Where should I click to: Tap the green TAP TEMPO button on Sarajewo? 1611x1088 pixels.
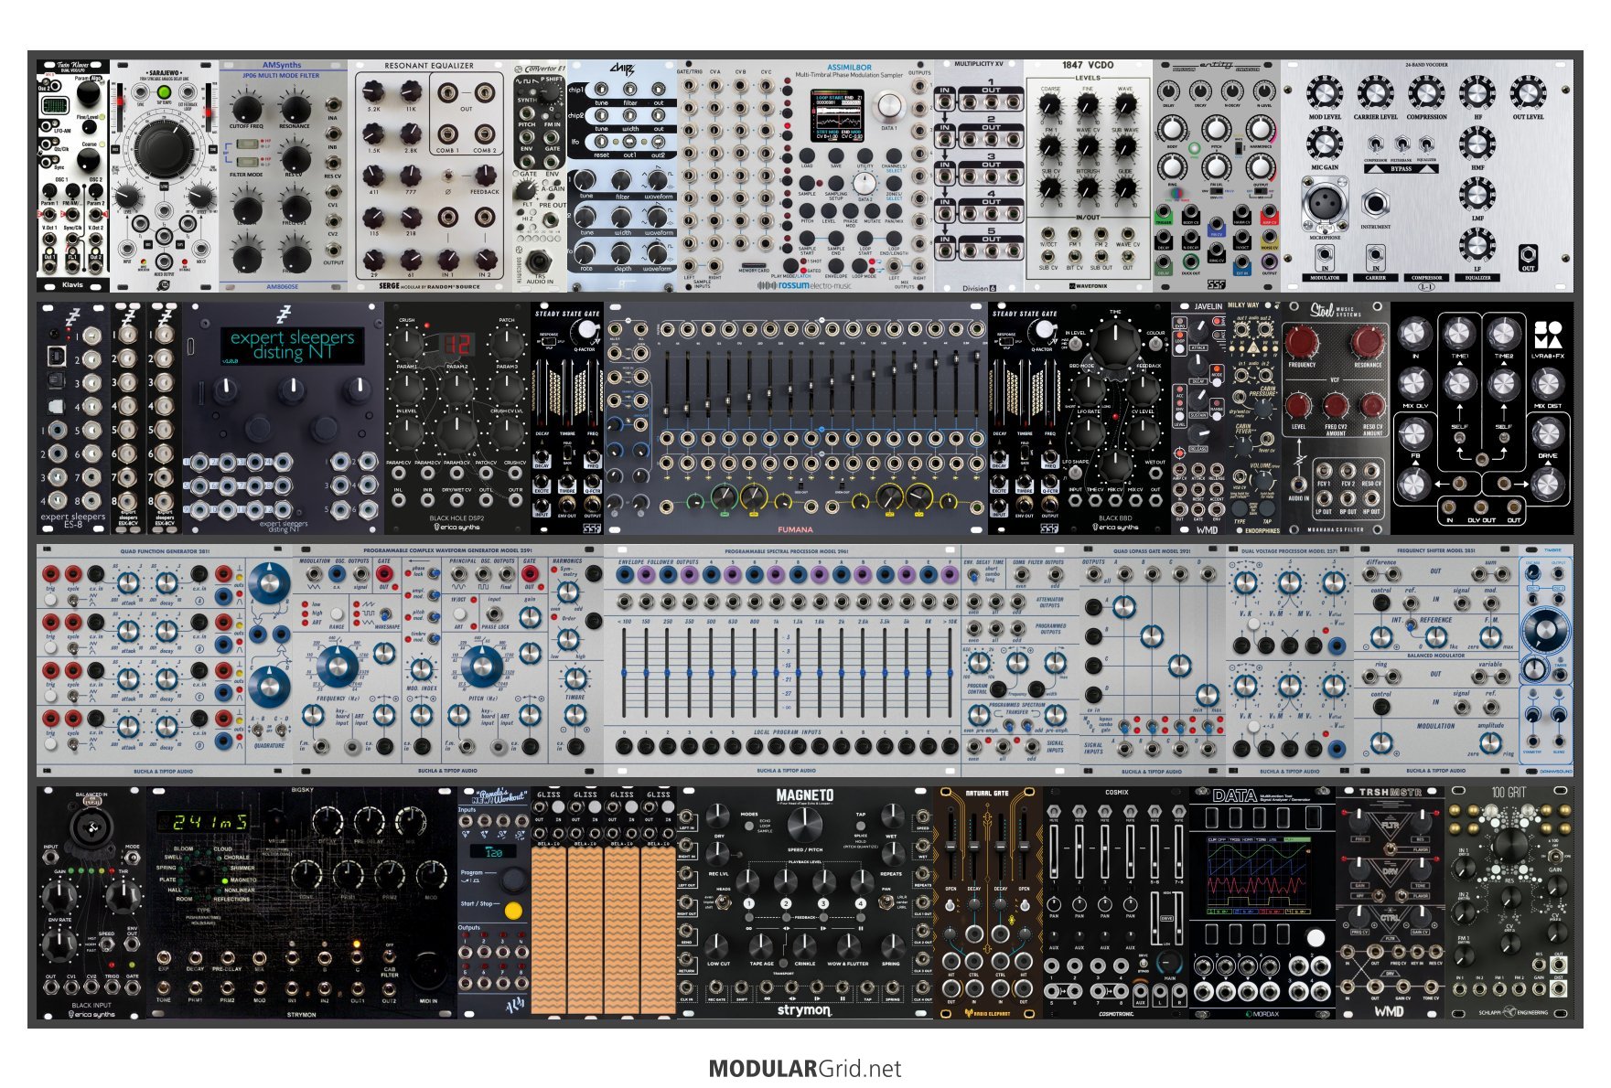(165, 92)
